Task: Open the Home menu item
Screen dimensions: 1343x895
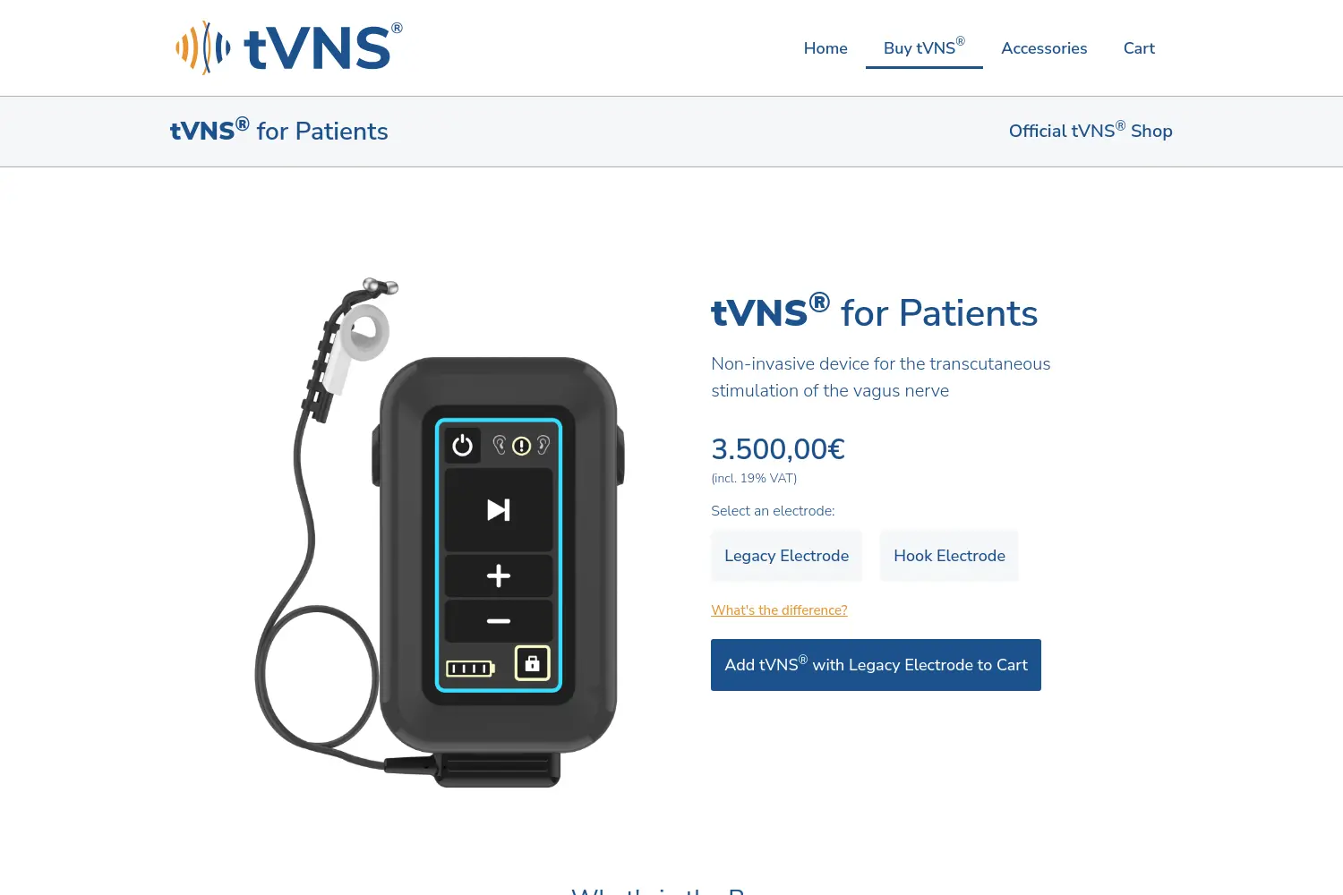Action: (825, 48)
